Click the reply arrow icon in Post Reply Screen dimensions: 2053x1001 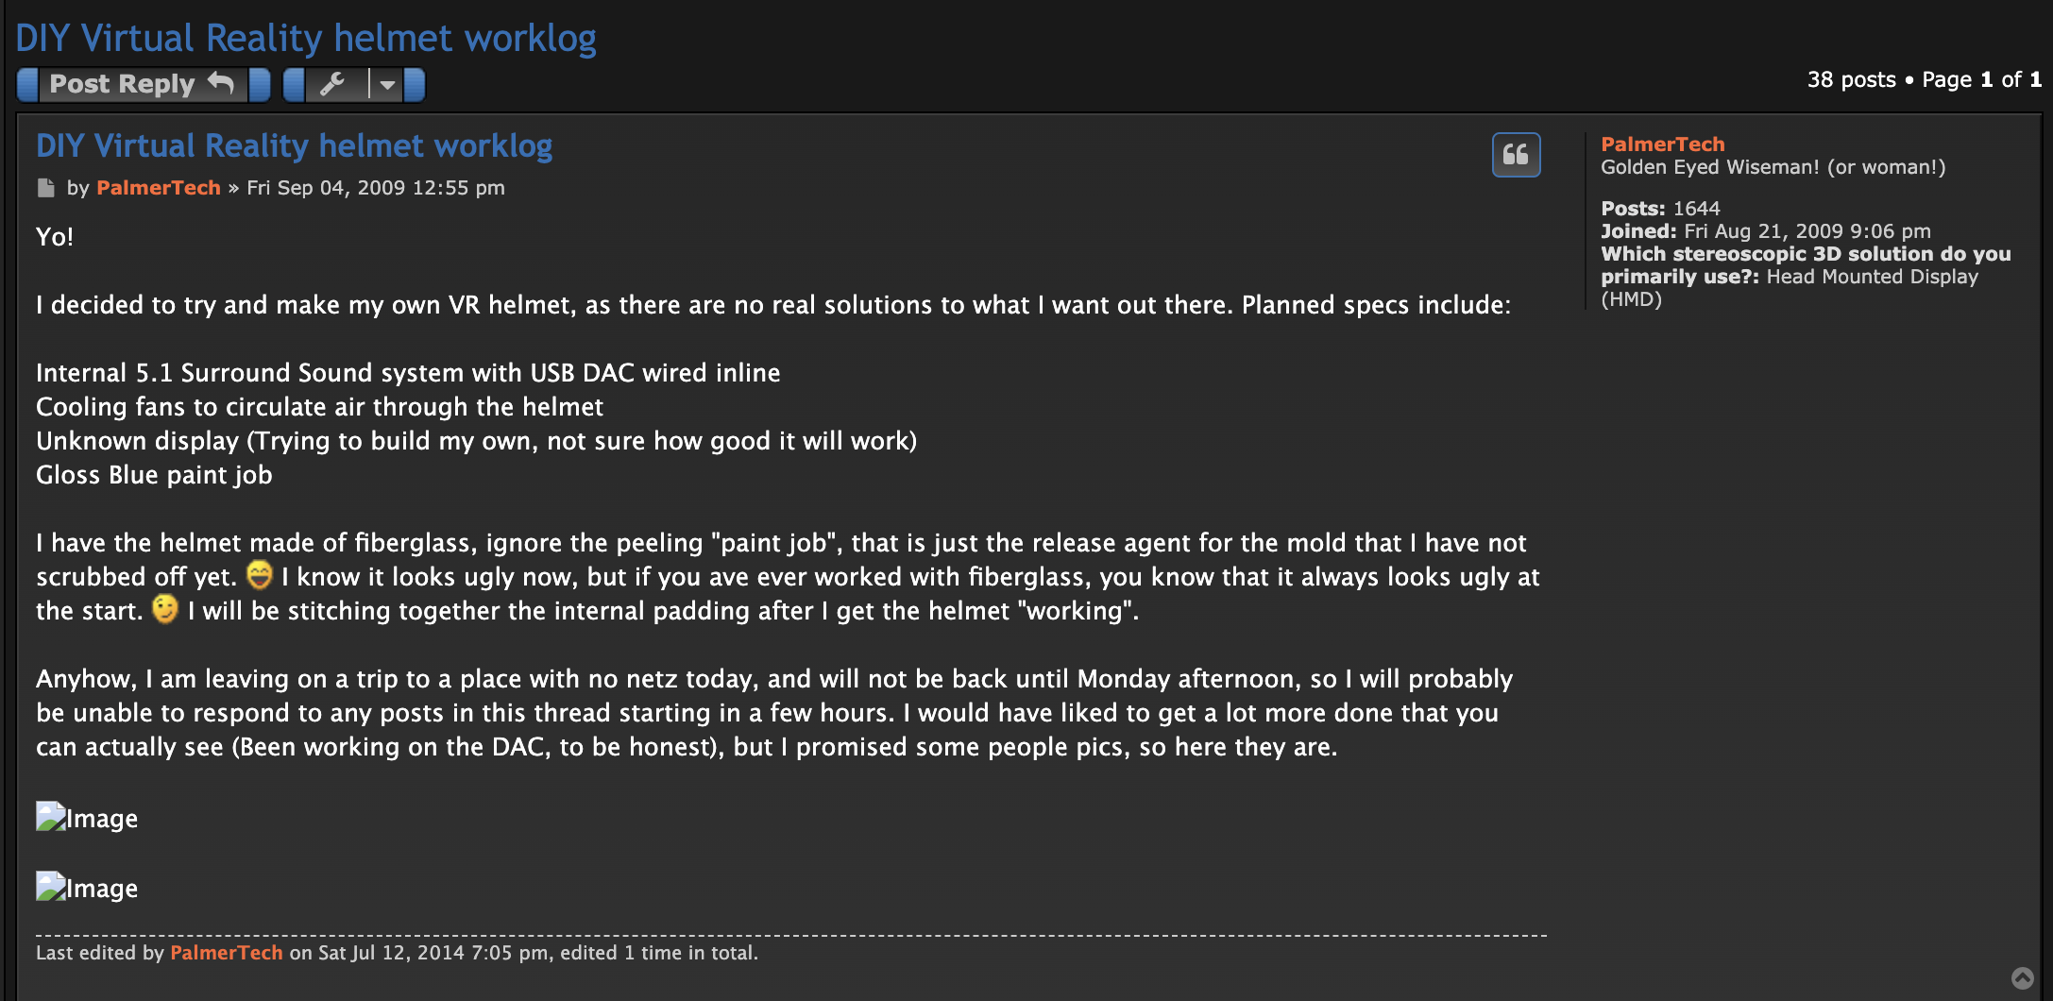pyautogui.click(x=220, y=83)
